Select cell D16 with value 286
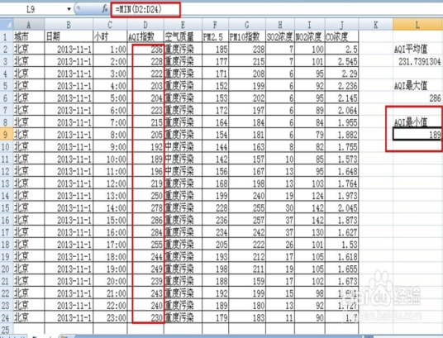 [x=145, y=220]
